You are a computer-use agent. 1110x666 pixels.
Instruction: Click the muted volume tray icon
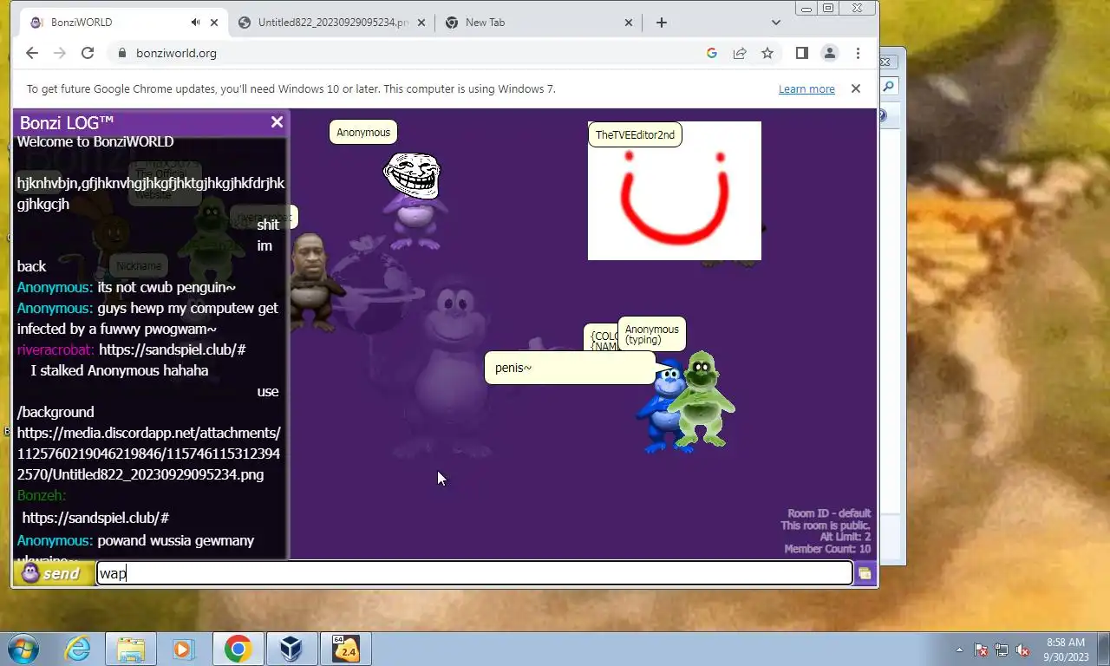point(1022,650)
